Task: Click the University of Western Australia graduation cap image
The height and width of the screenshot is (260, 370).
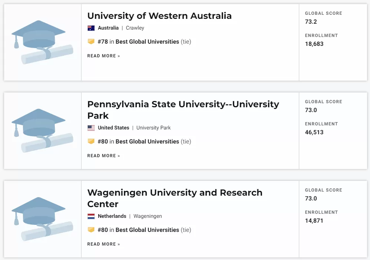Action: coord(42,42)
